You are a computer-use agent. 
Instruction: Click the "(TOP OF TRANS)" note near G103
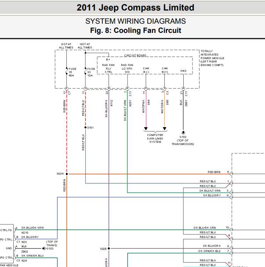tap(52, 243)
